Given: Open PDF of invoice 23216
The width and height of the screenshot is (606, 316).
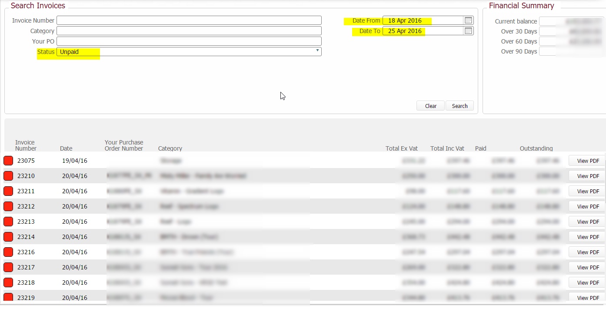Looking at the screenshot, I should pos(588,252).
